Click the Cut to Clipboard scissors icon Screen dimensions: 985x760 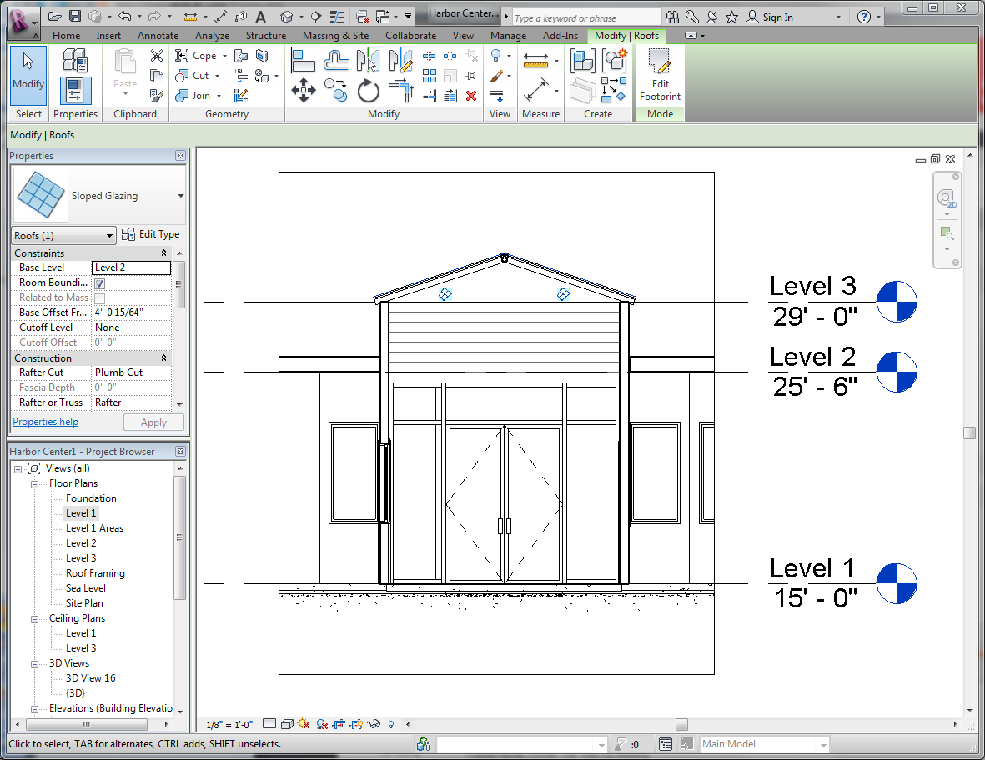(157, 56)
